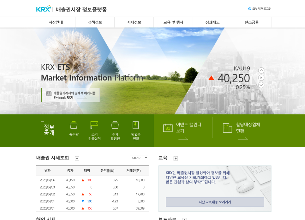This screenshot has width=305, height=220.
Task: Click closing price 40,150
Action: click(70, 180)
